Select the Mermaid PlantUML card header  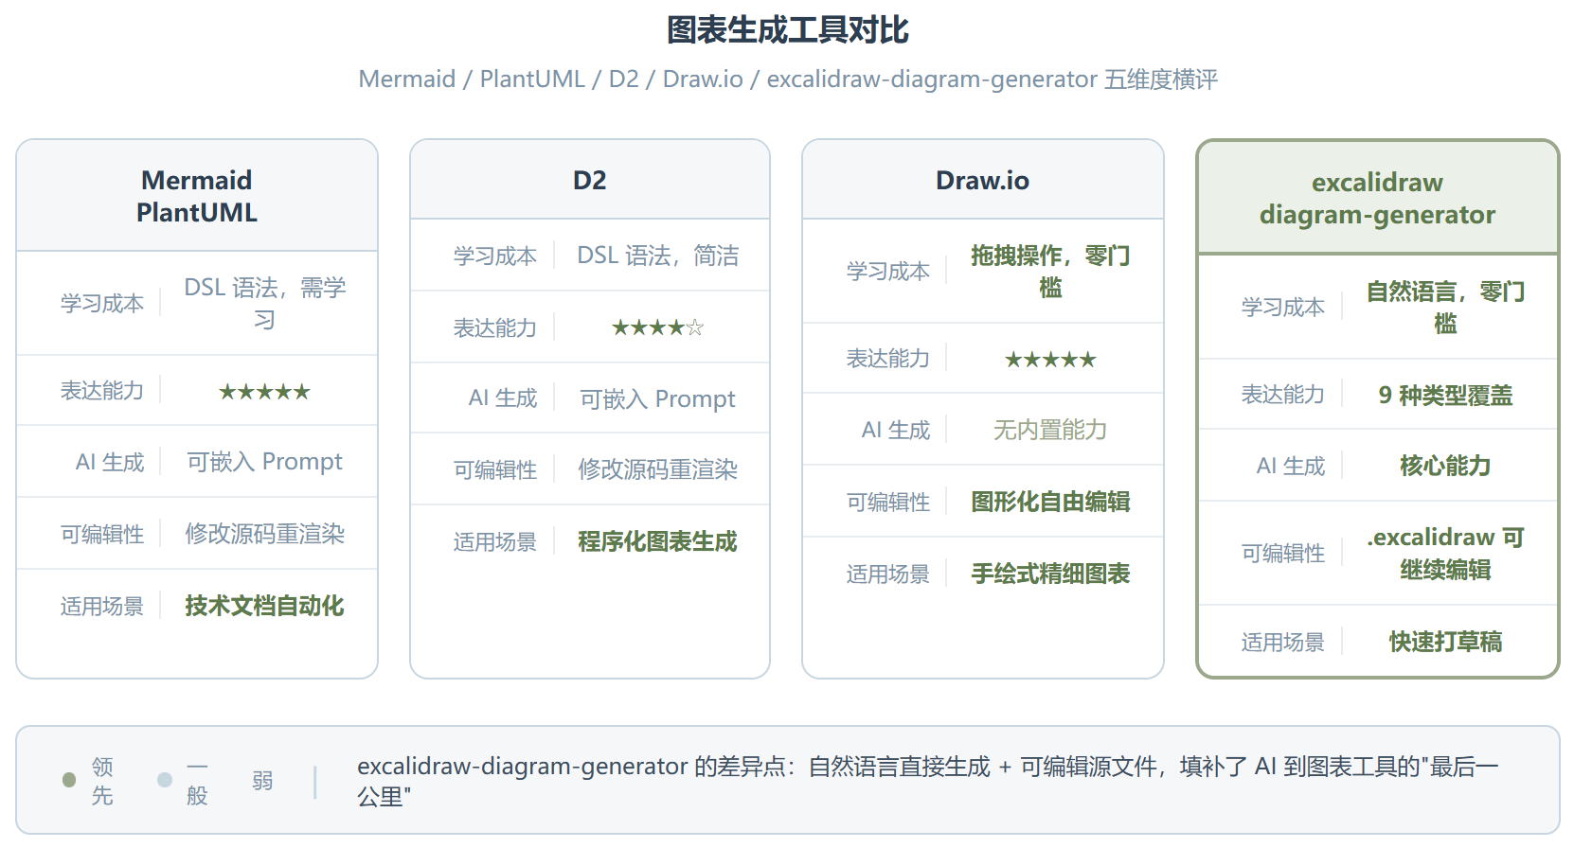[x=197, y=196]
